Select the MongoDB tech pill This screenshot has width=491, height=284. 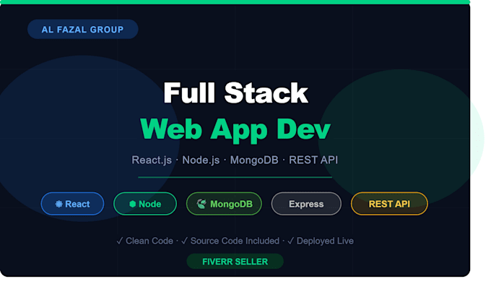(224, 204)
